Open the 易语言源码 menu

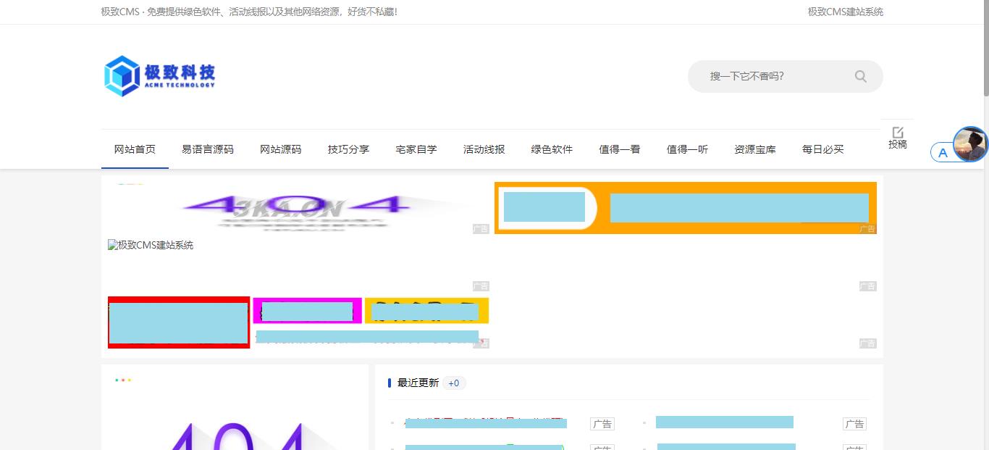(x=208, y=149)
